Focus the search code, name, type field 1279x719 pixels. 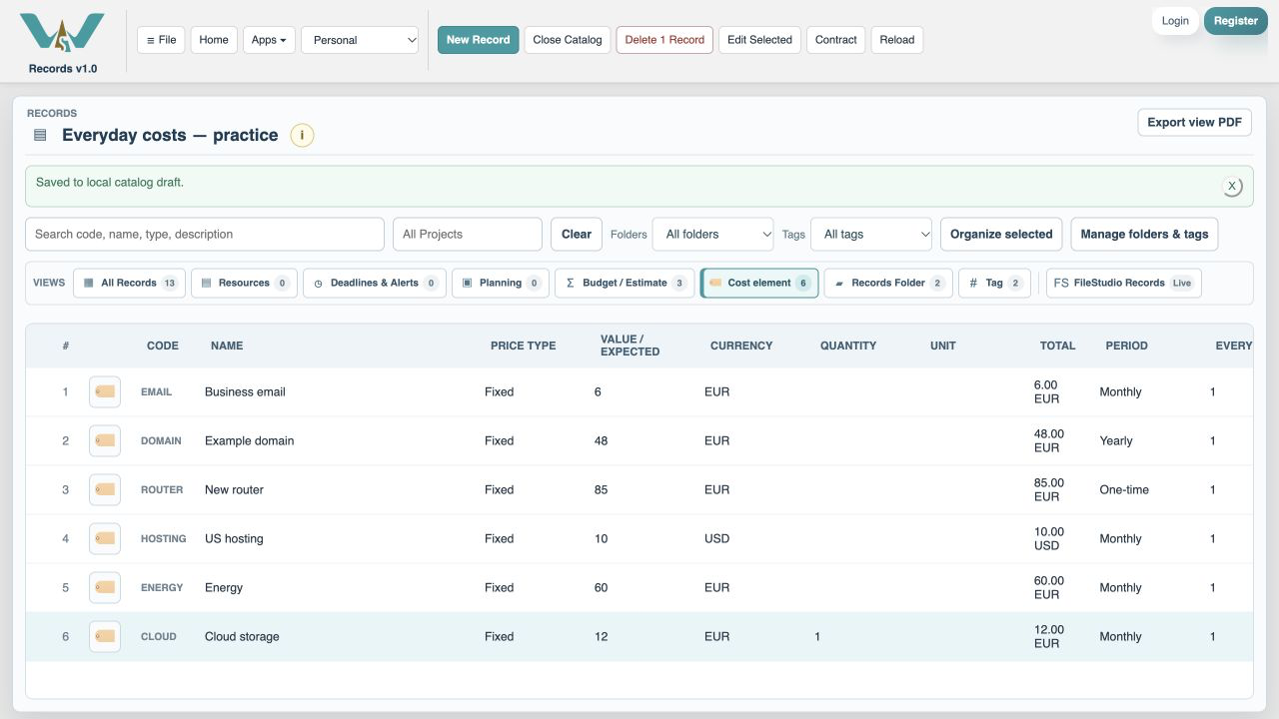pos(205,235)
